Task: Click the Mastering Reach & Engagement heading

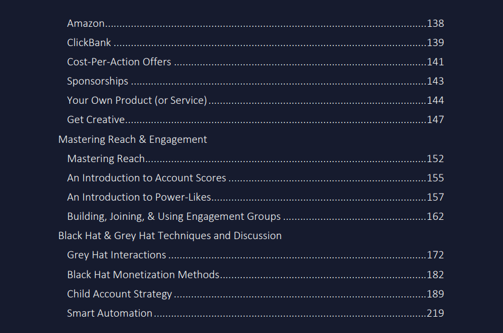Action: tap(132, 140)
